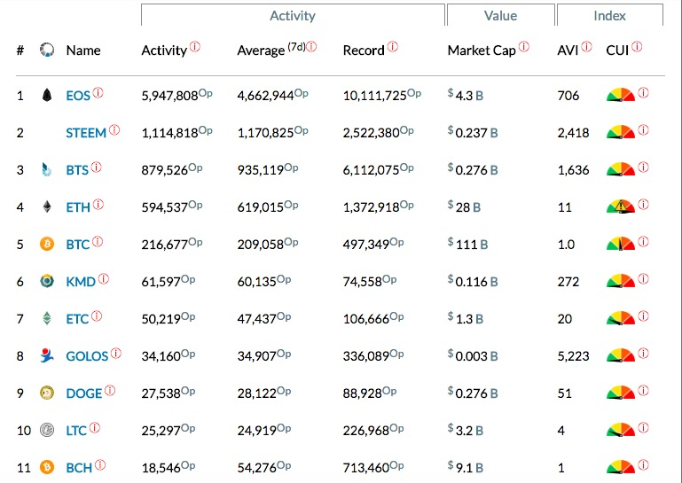Click ETH market cap $28 B

click(464, 207)
